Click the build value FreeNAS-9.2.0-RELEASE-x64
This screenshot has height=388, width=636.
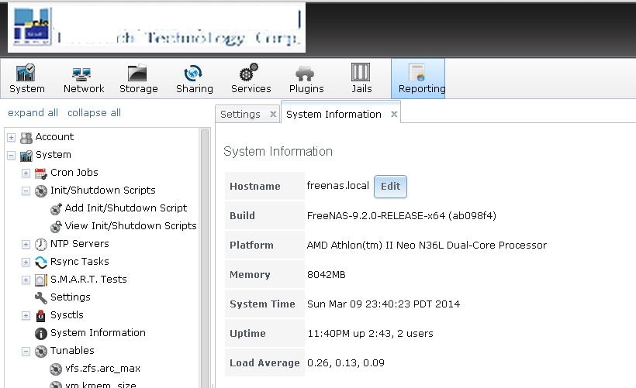click(x=402, y=216)
